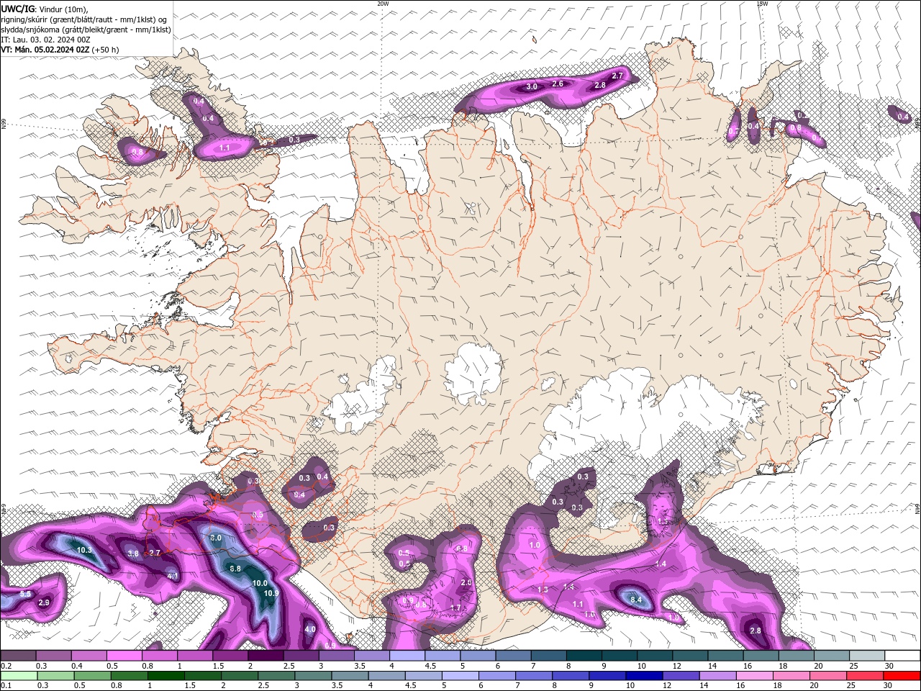The width and height of the screenshot is (921, 691).
Task: Click the 15W longitude label
Action: [762, 4]
